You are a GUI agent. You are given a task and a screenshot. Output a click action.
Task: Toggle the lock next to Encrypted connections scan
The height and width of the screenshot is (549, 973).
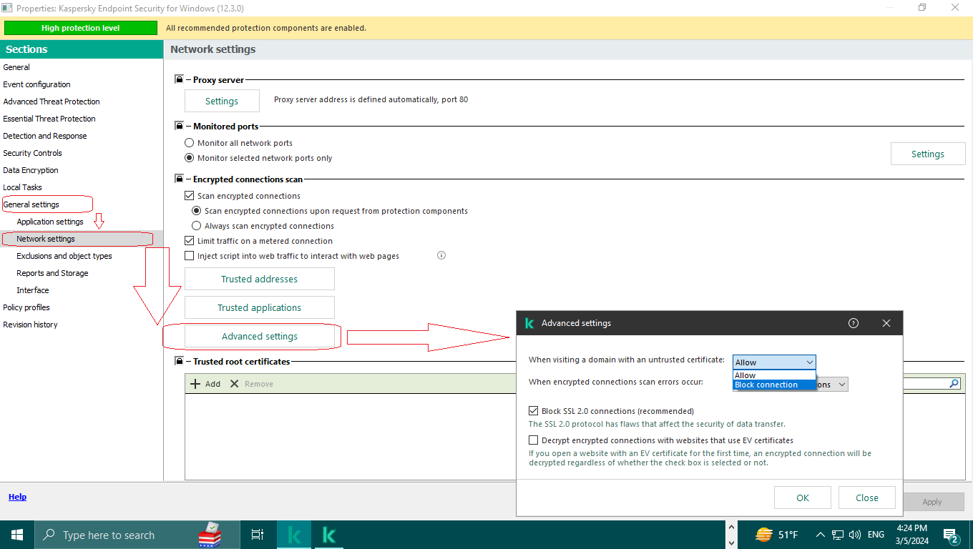(x=179, y=179)
